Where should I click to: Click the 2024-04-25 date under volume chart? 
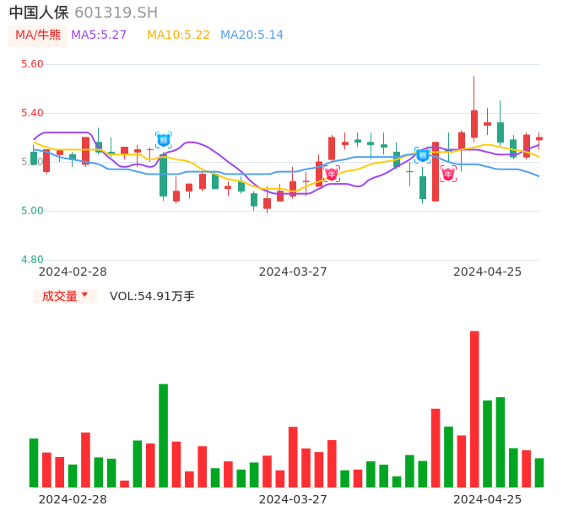487,499
